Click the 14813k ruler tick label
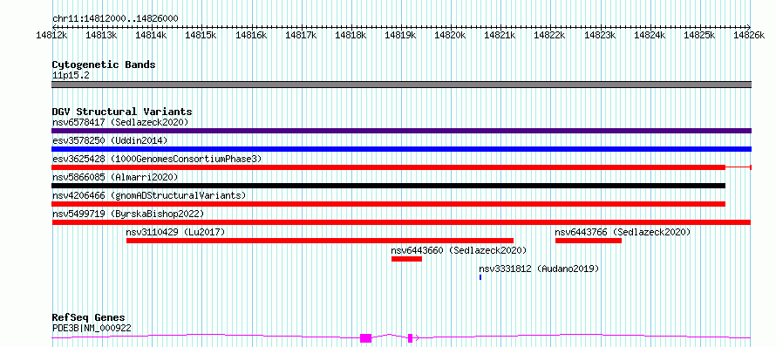Image resolution: width=776 pixels, height=347 pixels. (101, 35)
